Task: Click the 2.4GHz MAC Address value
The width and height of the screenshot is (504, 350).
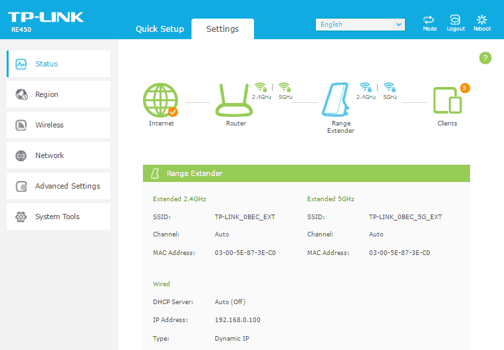Action: pos(245,253)
